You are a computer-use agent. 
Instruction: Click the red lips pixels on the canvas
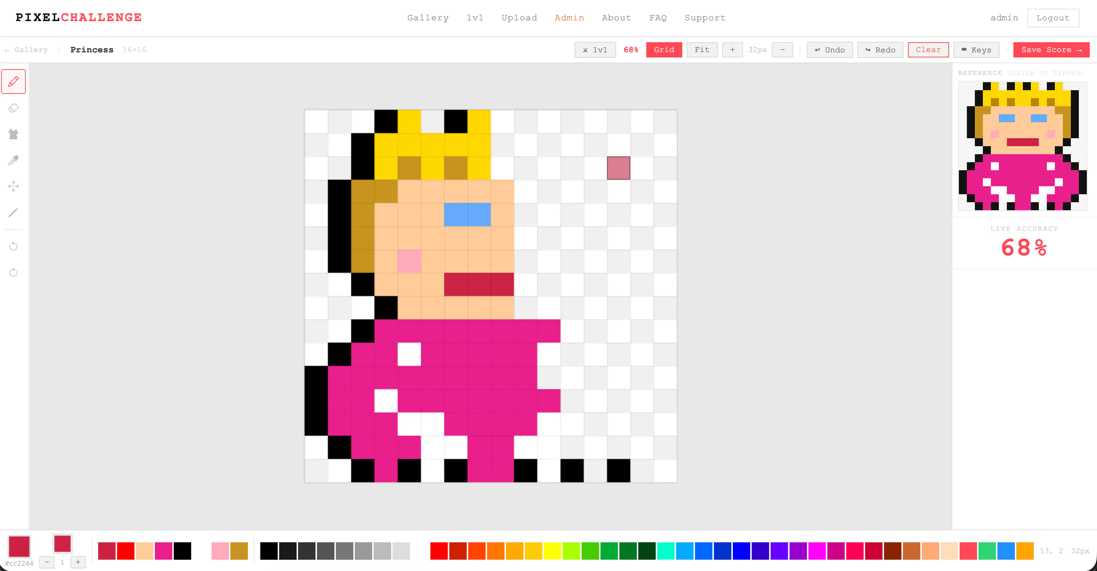pyautogui.click(x=479, y=284)
